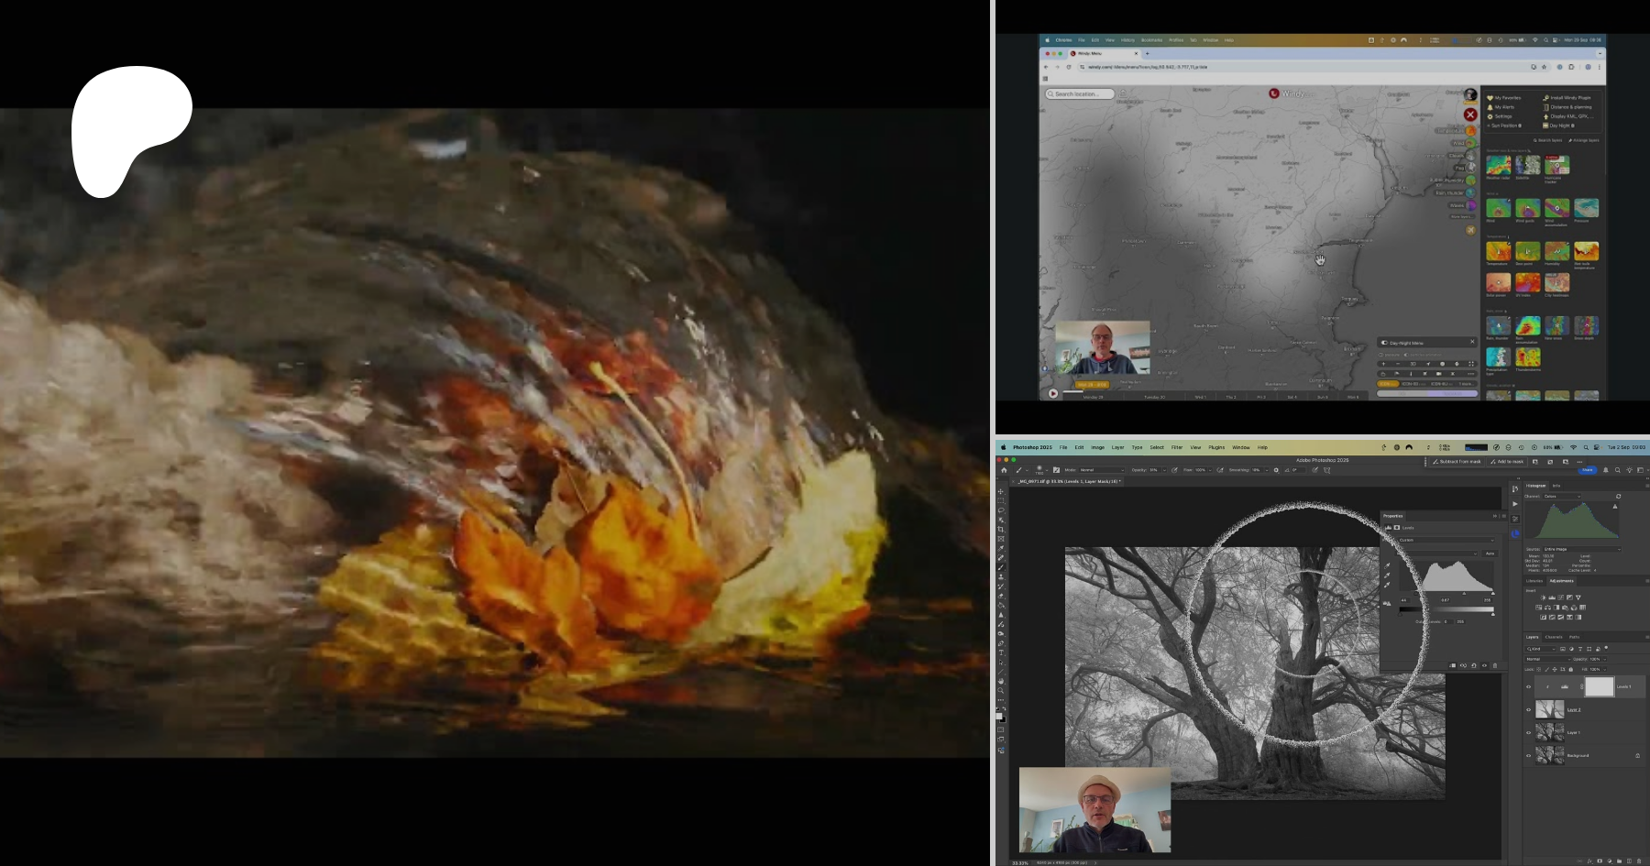Open the Filter menu in Photoshop

click(x=1176, y=447)
